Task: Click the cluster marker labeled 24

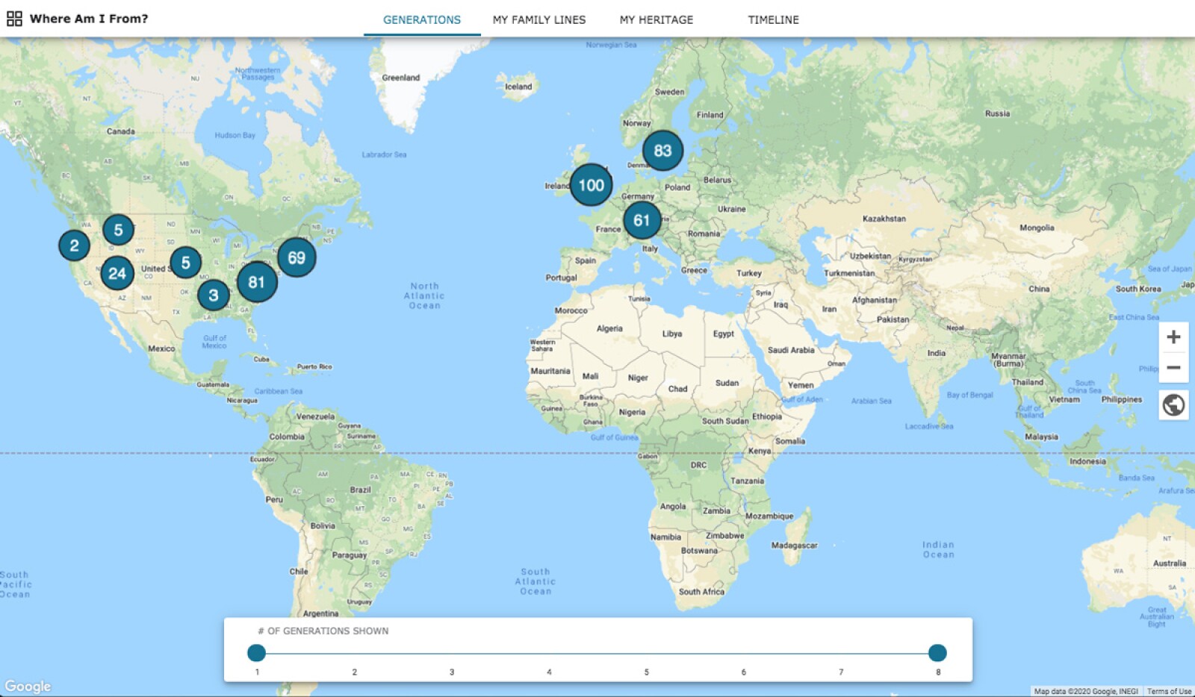Action: [x=117, y=273]
